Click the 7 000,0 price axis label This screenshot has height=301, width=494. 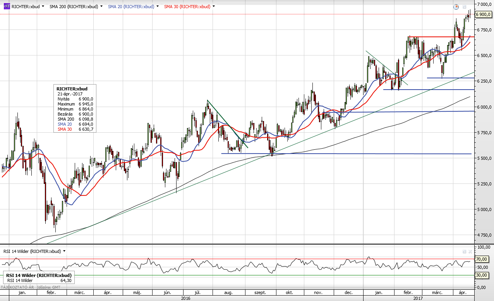(484, 4)
